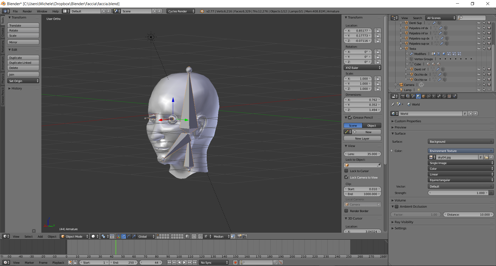Expand the History panel
Image resolution: width=496 pixels, height=266 pixels.
(x=17, y=88)
